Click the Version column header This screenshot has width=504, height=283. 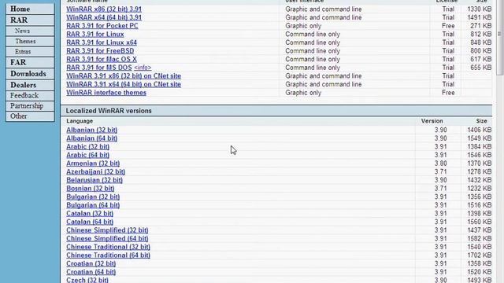coord(432,121)
